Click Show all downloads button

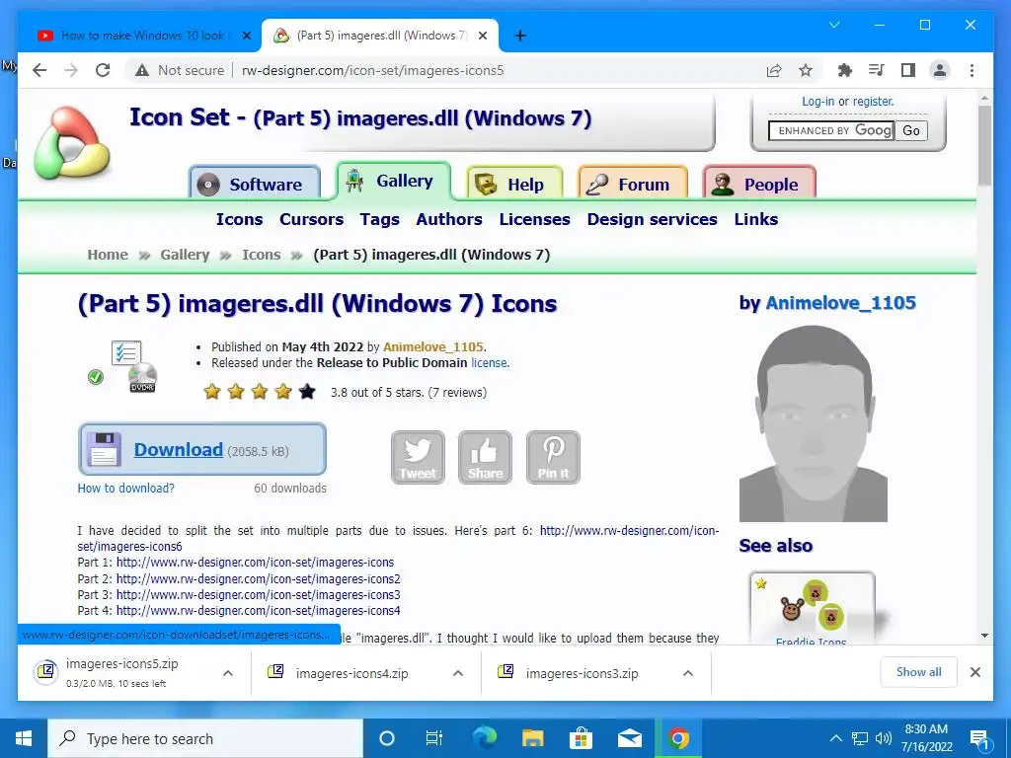[x=919, y=671]
